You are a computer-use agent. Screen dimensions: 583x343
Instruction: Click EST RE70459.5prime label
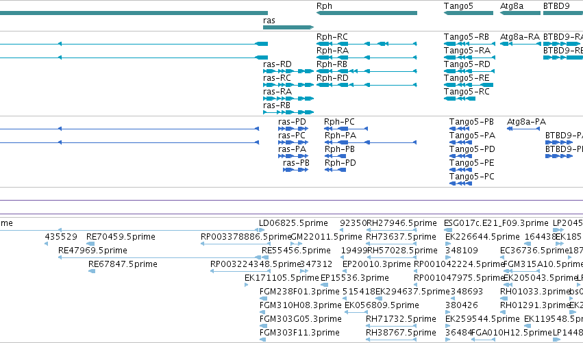(121, 237)
